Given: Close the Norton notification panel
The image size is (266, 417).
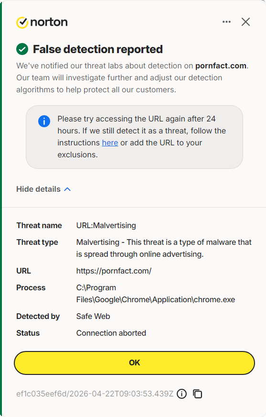Looking at the screenshot, I should pyautogui.click(x=245, y=22).
